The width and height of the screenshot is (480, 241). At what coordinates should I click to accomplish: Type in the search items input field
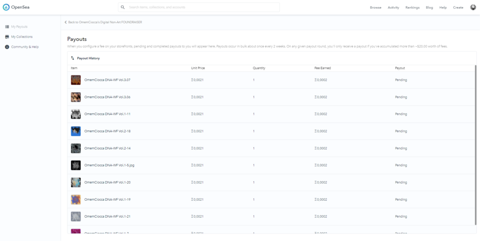202,7
